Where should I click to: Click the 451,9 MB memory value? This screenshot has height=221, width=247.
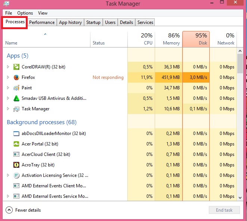(x=171, y=77)
